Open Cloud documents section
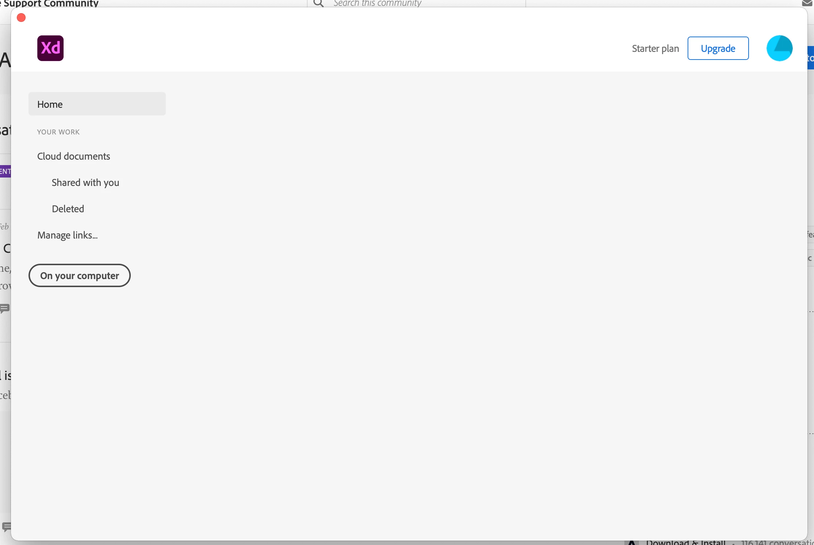Image resolution: width=814 pixels, height=545 pixels. point(73,156)
